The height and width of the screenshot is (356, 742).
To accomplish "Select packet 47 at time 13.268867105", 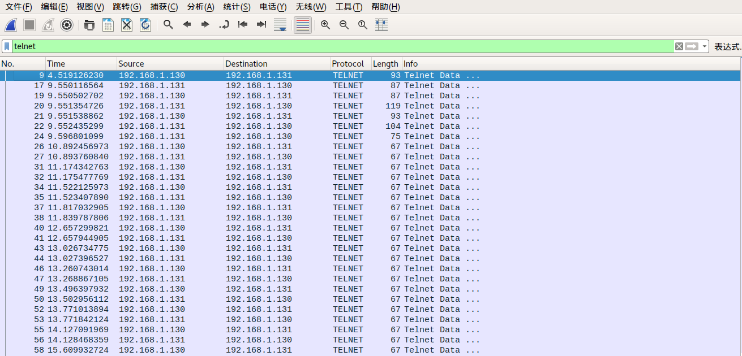I will pos(371,279).
